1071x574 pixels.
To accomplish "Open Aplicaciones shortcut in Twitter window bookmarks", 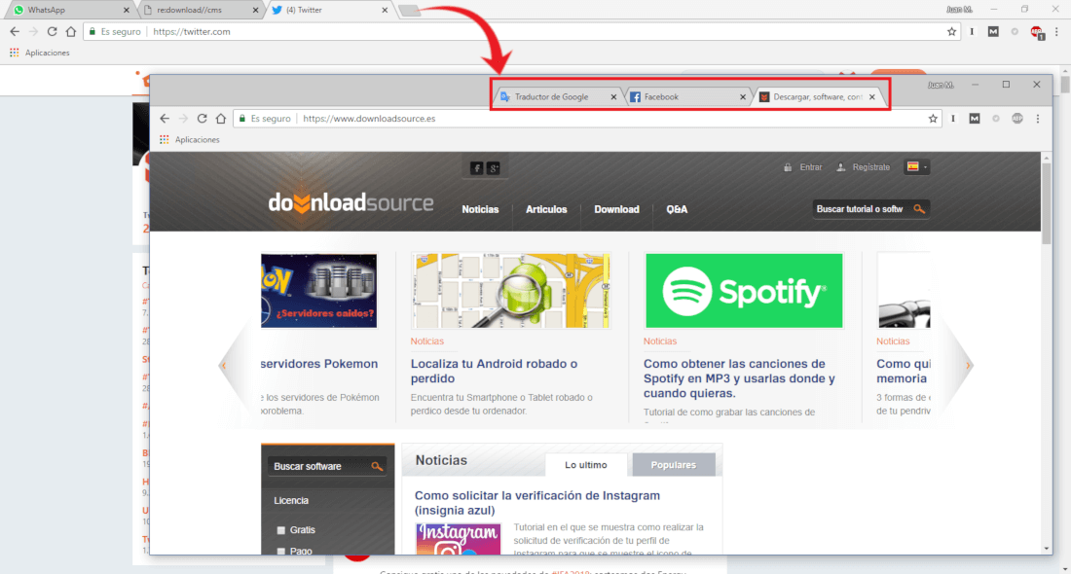I will point(40,53).
